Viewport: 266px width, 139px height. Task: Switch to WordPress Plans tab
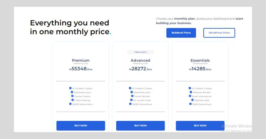click(219, 33)
